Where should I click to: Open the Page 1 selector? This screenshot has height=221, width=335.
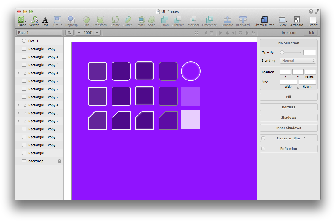click(x=39, y=33)
